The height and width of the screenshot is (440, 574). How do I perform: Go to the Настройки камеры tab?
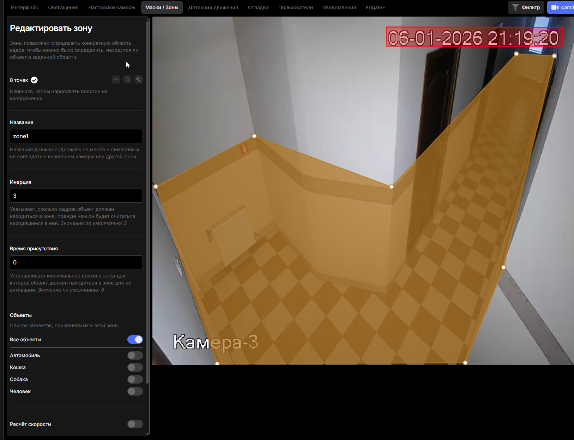112,7
